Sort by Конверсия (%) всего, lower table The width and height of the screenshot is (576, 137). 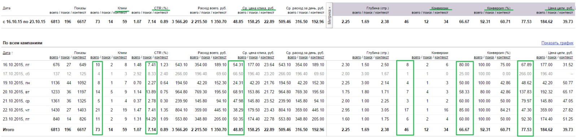pyautogui.click(x=478, y=57)
